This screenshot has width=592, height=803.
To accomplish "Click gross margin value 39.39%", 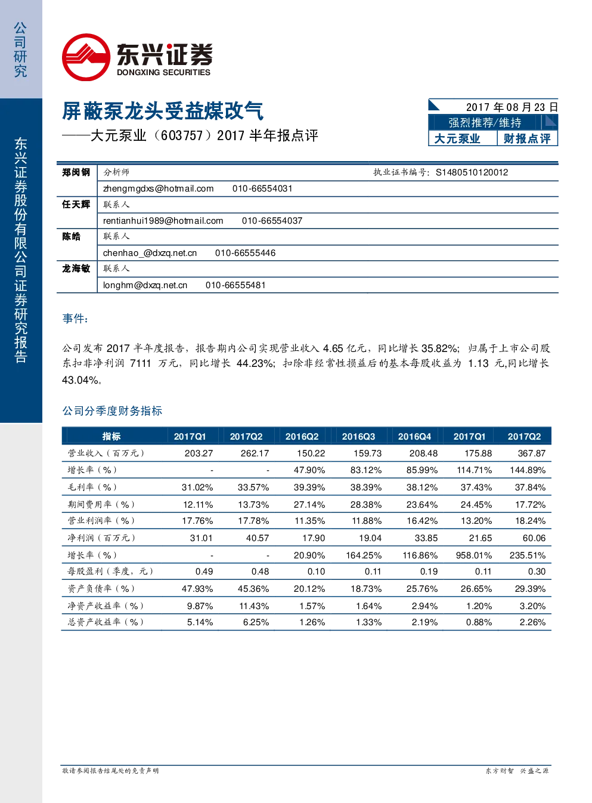I will point(309,487).
